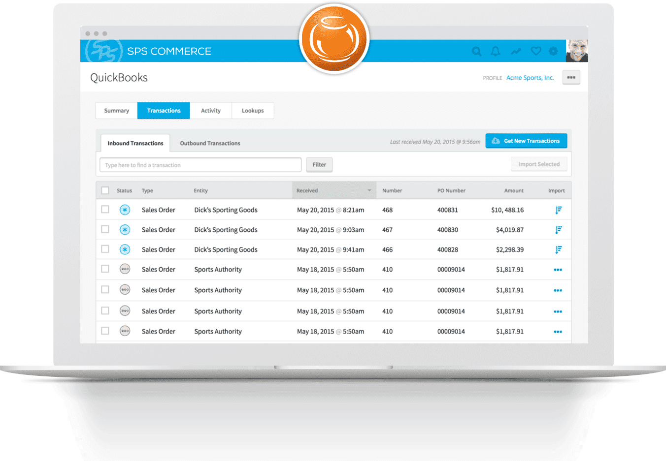Click the Import Selected button
The height and width of the screenshot is (461, 666).
pyautogui.click(x=539, y=164)
